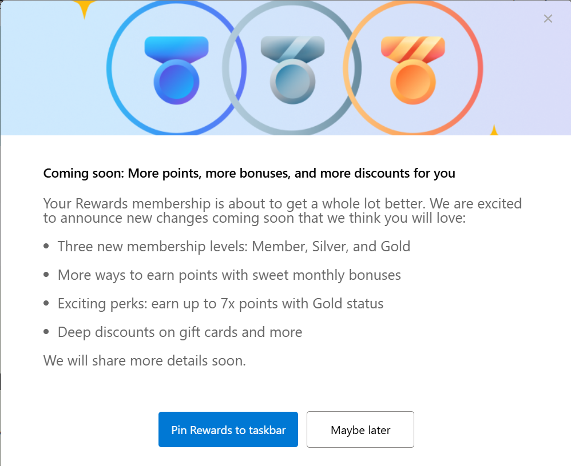571x466 pixels.
Task: Click the yellow sparkle at the top banner
Action: click(85, 5)
